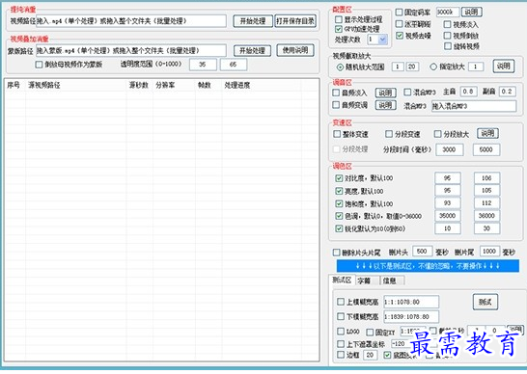Uncheck 对比度 contrast checkbox
The width and height of the screenshot is (527, 374).
[339, 178]
